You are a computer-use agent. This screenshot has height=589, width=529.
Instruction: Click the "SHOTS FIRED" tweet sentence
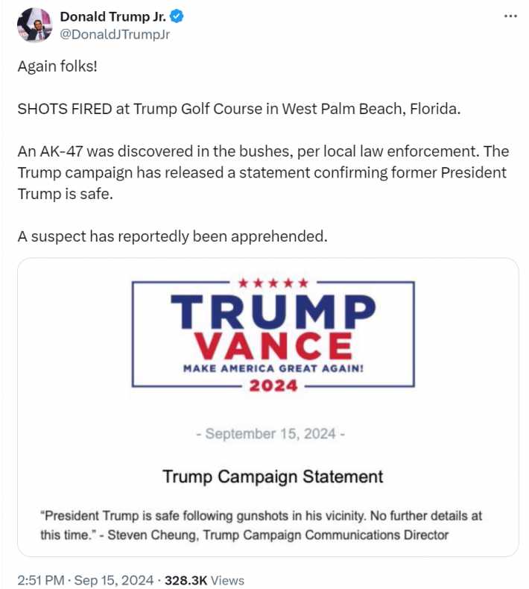(x=239, y=109)
